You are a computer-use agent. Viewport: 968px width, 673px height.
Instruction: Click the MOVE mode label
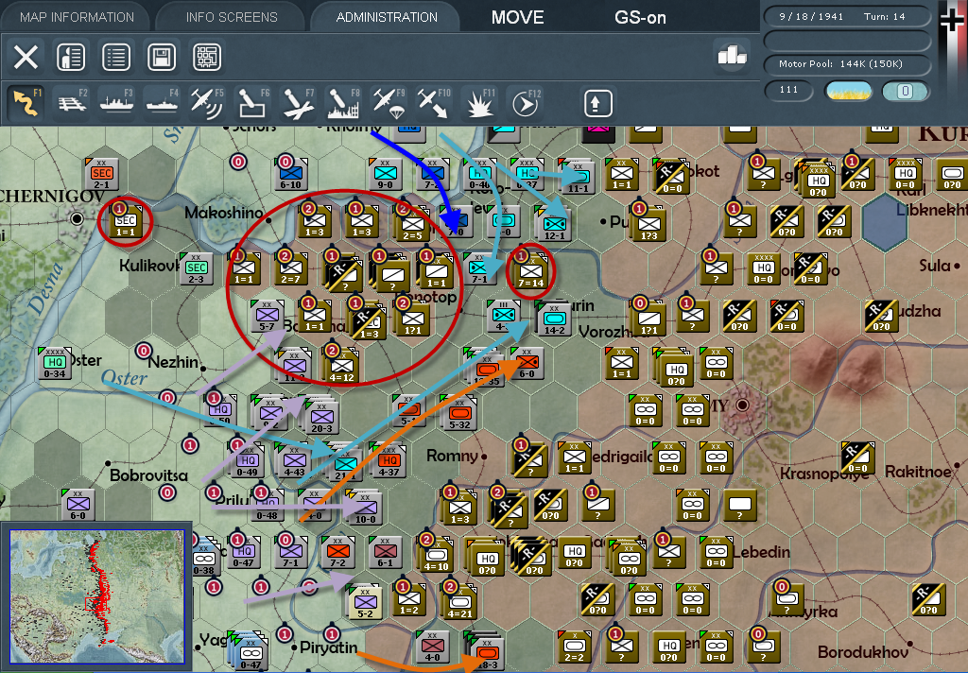pyautogui.click(x=517, y=17)
